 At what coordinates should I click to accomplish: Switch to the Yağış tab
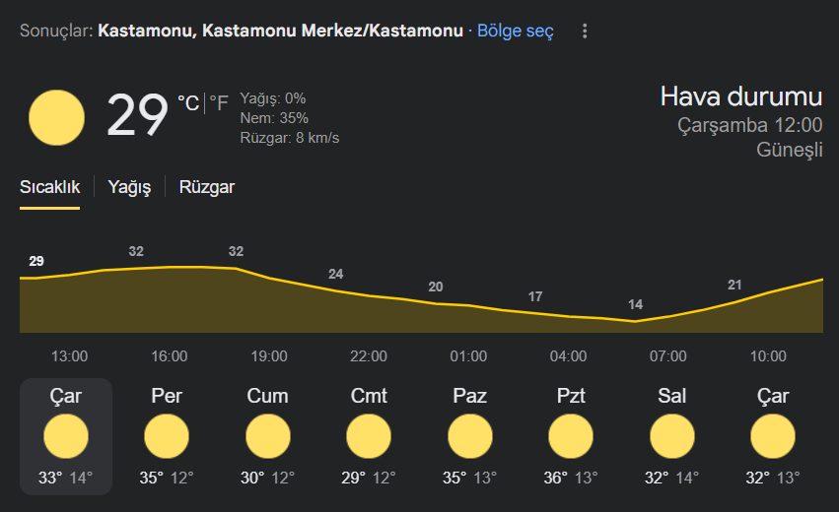point(129,187)
